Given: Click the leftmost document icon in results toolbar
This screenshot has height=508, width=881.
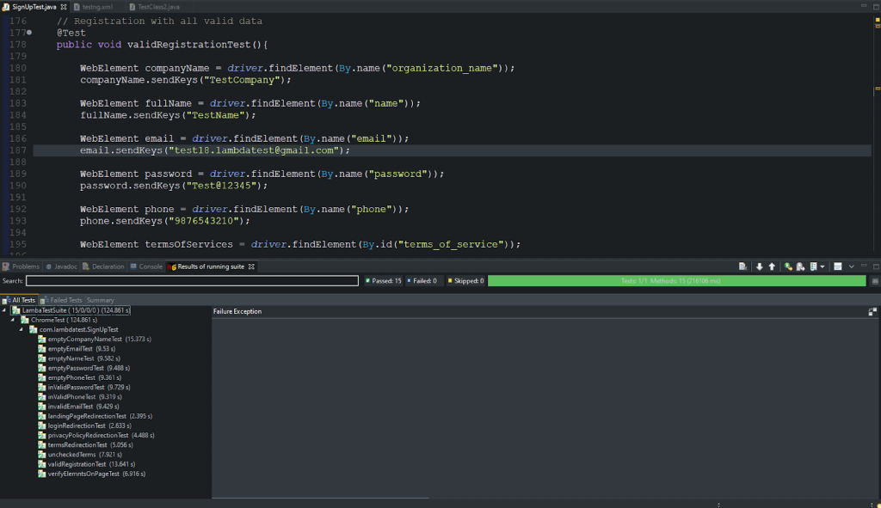Looking at the screenshot, I should (742, 266).
